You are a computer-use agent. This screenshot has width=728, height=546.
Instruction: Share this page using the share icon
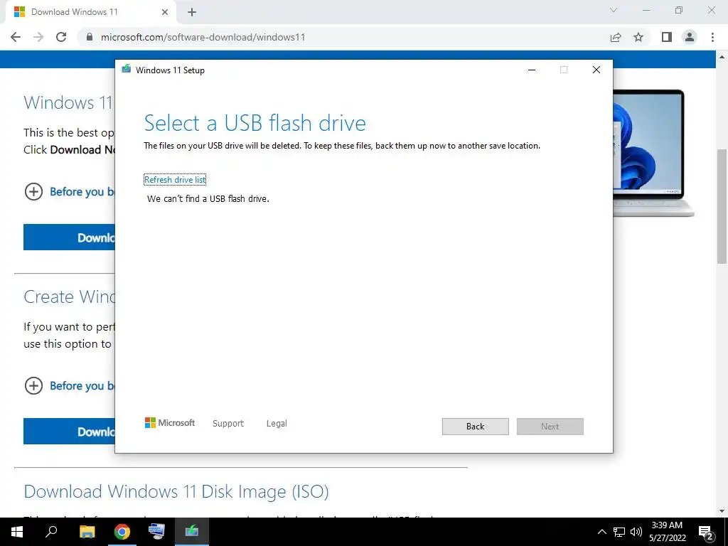616,37
